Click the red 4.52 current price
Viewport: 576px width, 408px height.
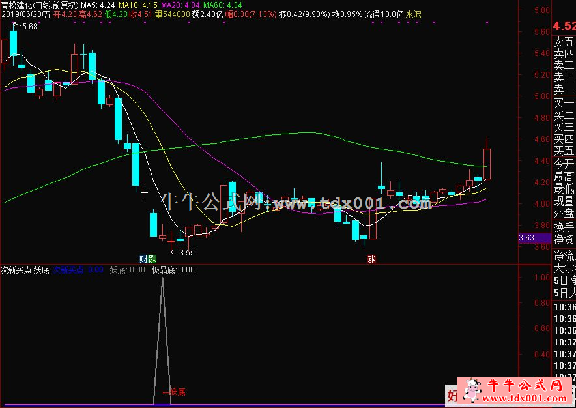point(564,27)
